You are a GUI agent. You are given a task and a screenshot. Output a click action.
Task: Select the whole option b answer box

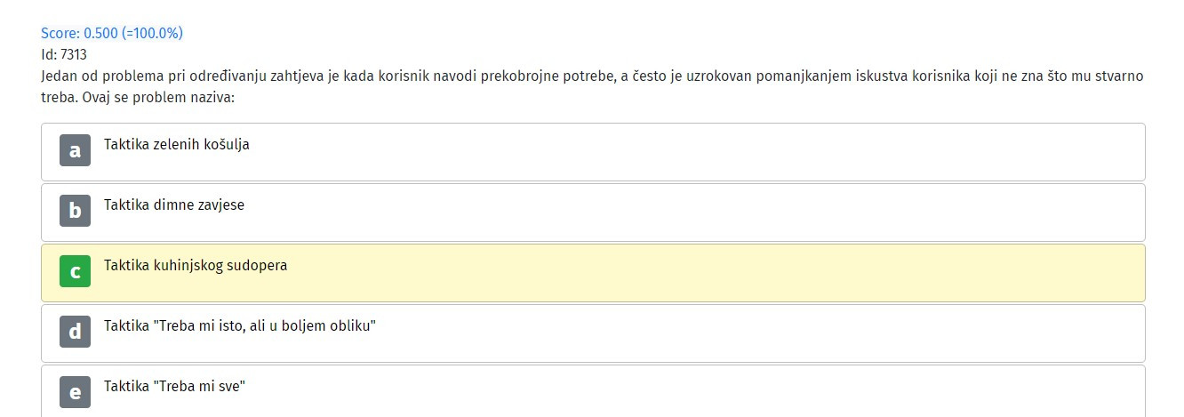pos(593,213)
